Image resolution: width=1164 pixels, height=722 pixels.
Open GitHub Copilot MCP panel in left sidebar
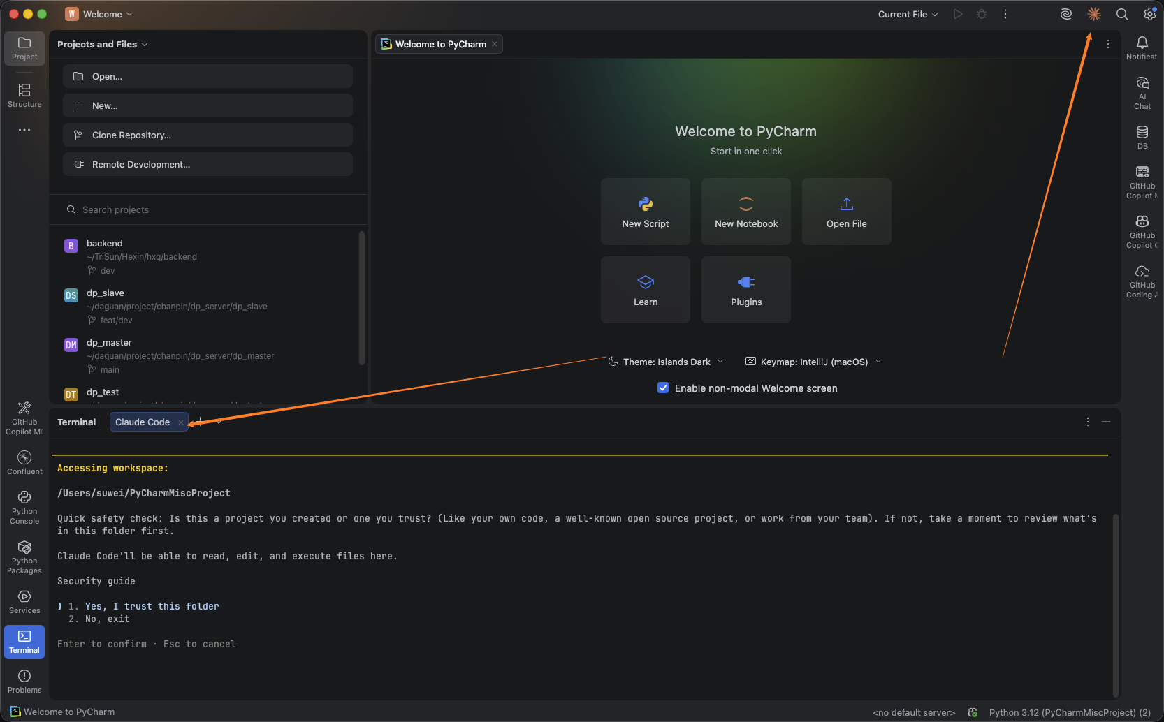click(x=24, y=418)
